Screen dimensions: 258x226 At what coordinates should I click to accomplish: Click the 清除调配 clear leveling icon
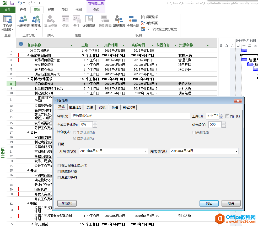[x=149, y=23]
